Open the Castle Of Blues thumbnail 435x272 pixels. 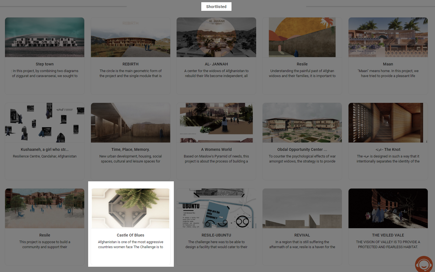click(x=130, y=209)
